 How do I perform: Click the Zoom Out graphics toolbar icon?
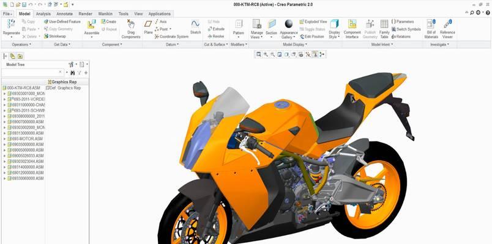point(273,54)
